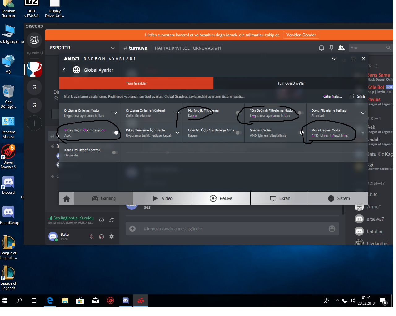
Task: Open Sistem tab in Radeon
Action: [339, 198]
